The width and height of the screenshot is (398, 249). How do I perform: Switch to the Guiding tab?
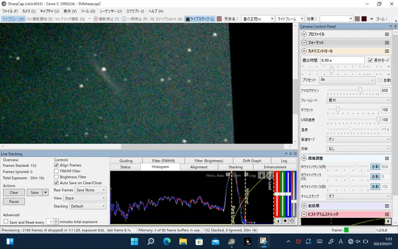[x=126, y=161]
